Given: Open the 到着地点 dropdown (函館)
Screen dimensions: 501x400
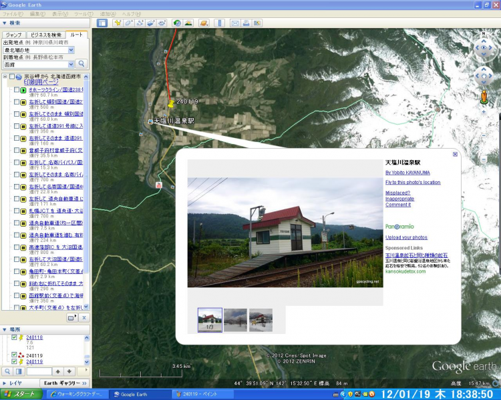Looking at the screenshot, I should pos(71,65).
